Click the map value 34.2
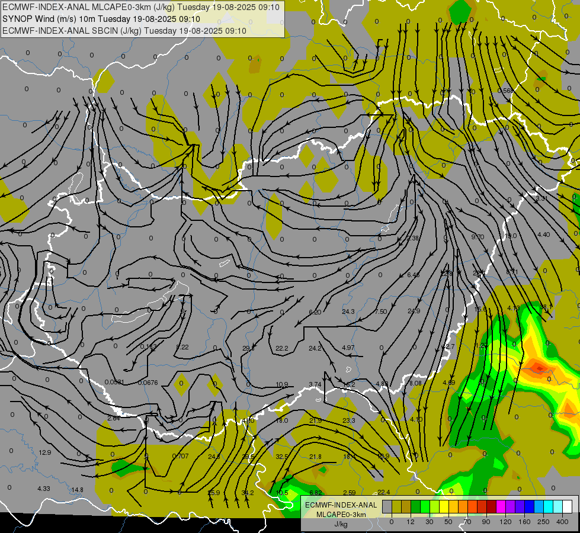The image size is (580, 533). (x=248, y=493)
